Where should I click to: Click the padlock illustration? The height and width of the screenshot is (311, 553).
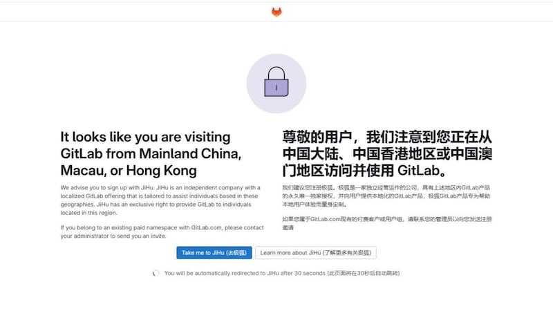click(276, 82)
